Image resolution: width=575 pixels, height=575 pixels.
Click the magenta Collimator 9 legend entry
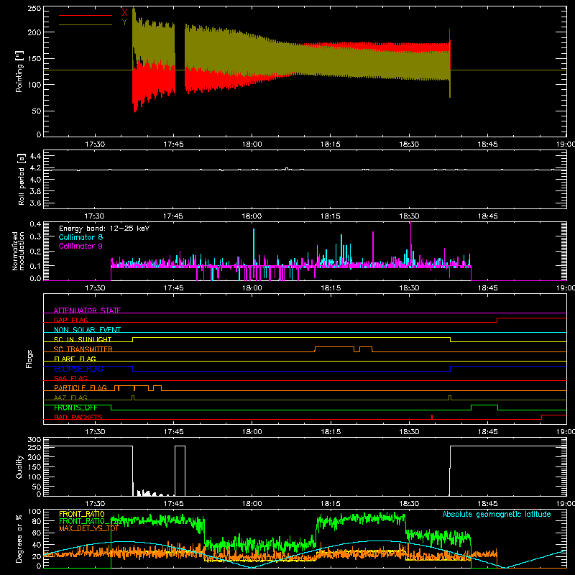coord(80,246)
